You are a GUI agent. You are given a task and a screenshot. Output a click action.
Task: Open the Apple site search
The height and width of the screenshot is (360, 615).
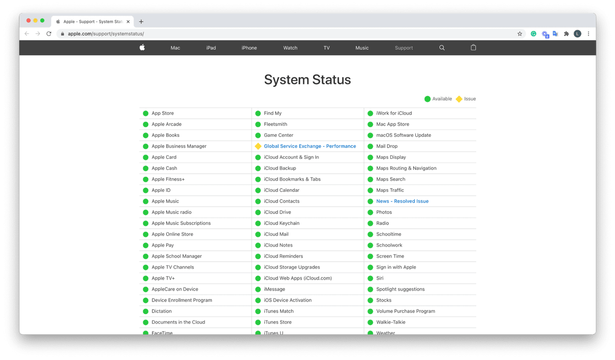point(442,48)
